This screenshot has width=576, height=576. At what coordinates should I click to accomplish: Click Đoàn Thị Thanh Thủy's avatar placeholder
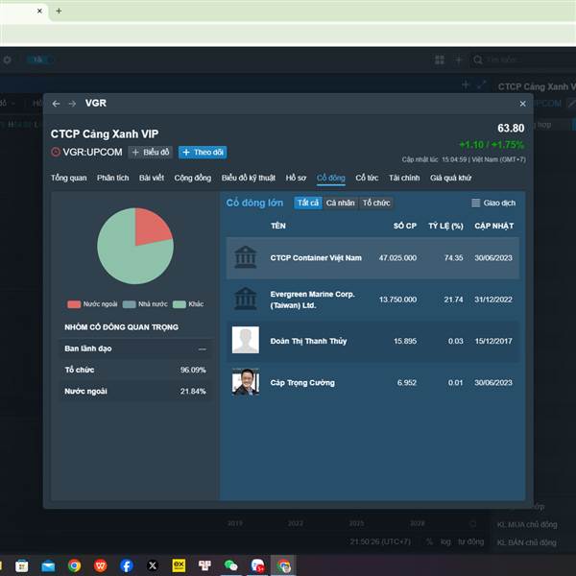(245, 341)
